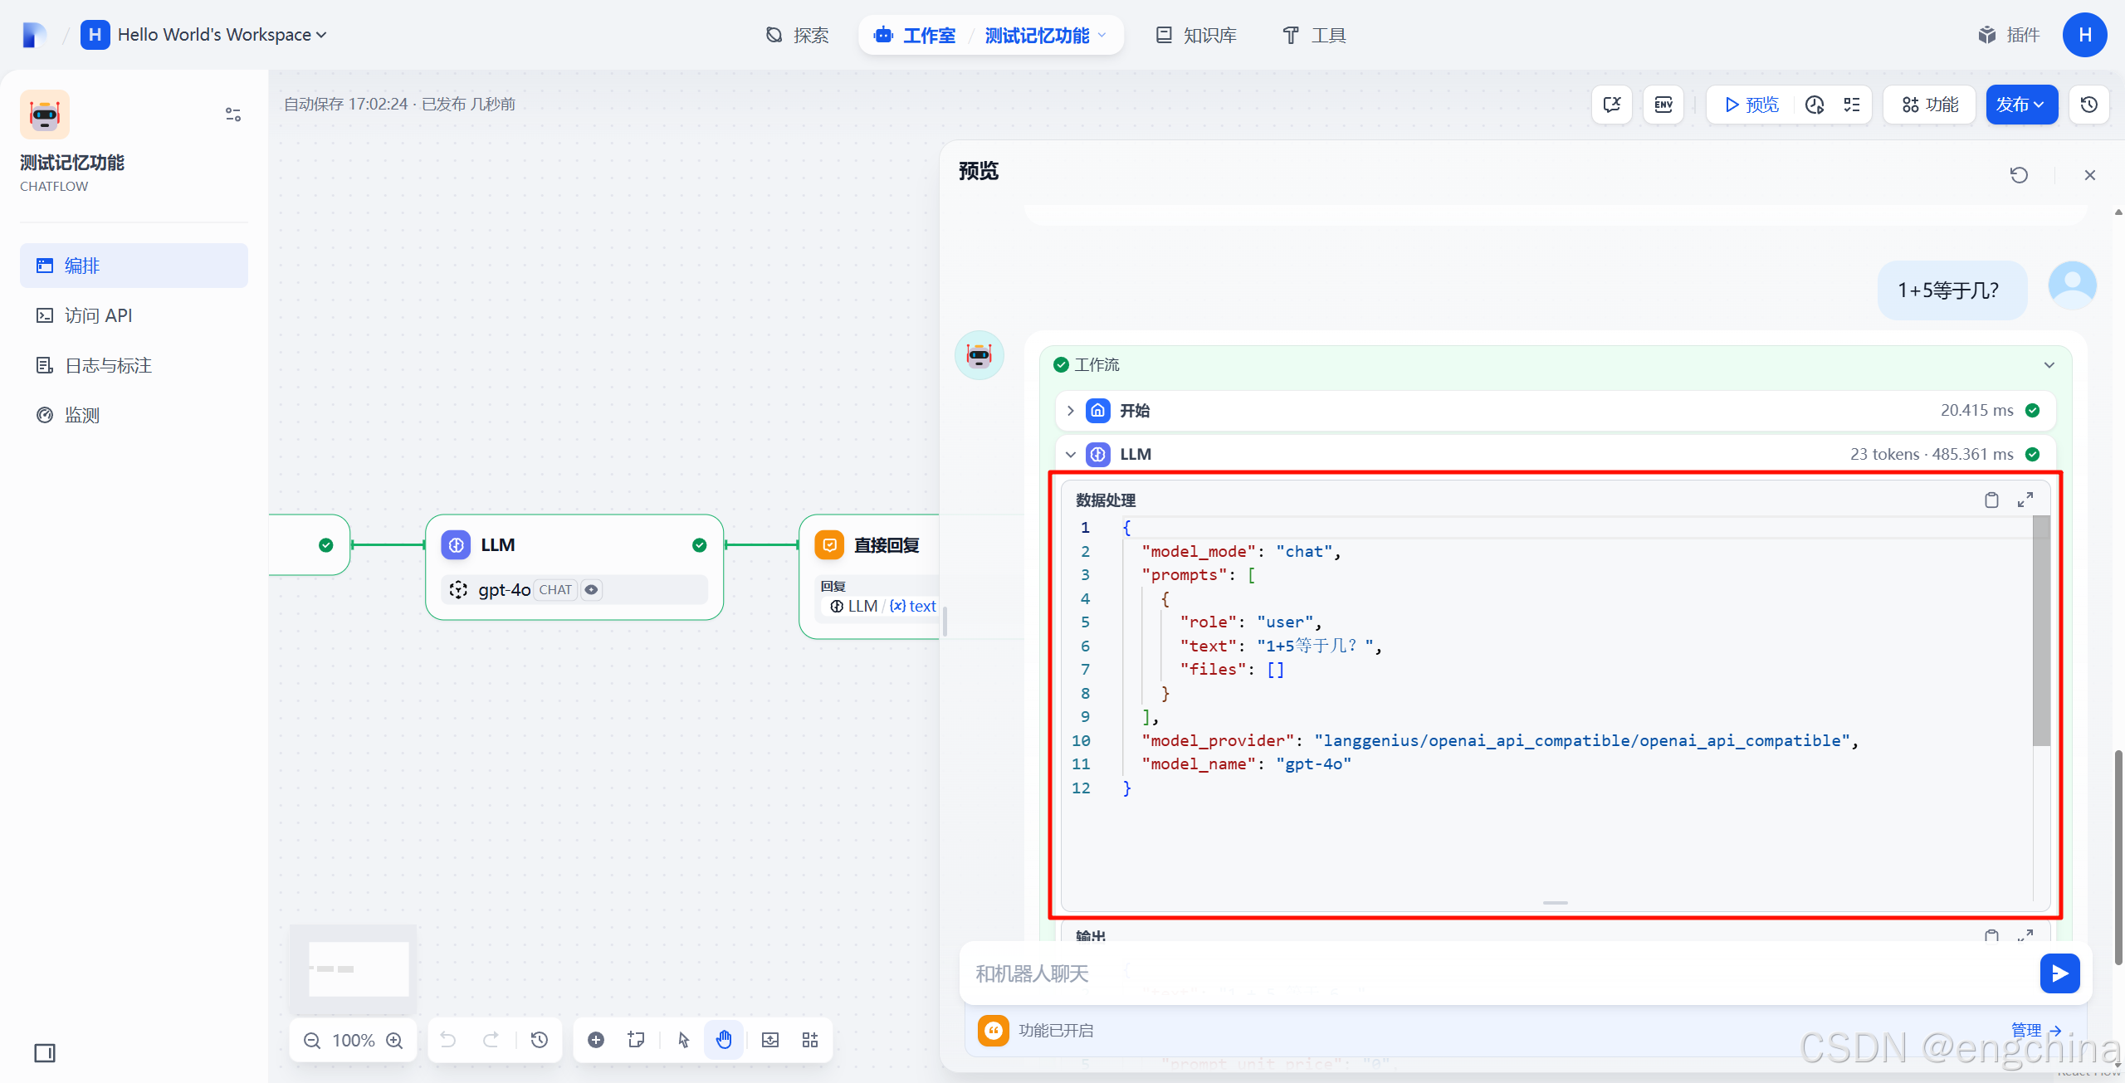Expand the 开始 node details
Viewport: 2125px width, 1083px height.
point(1071,411)
